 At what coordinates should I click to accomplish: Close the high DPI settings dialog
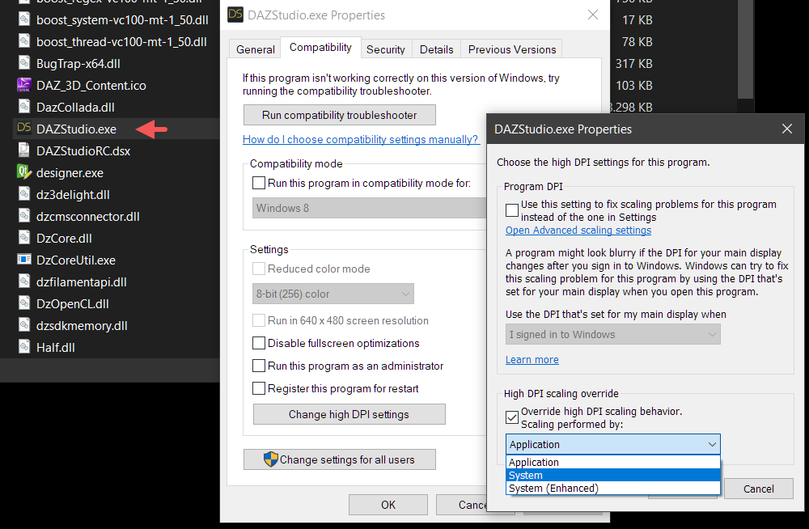pyautogui.click(x=787, y=129)
